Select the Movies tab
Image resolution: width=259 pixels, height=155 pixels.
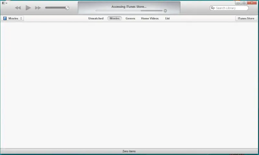coord(115,18)
